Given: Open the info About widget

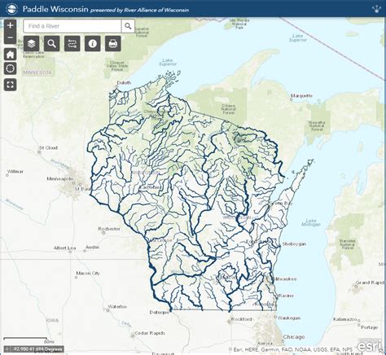Looking at the screenshot, I should pyautogui.click(x=93, y=43).
